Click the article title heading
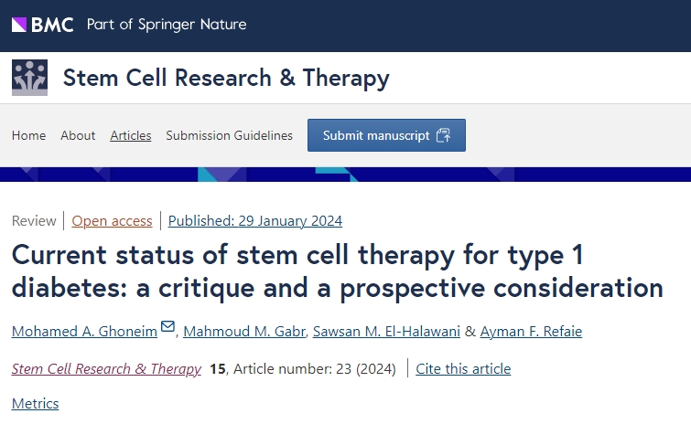691x424 pixels. (337, 270)
